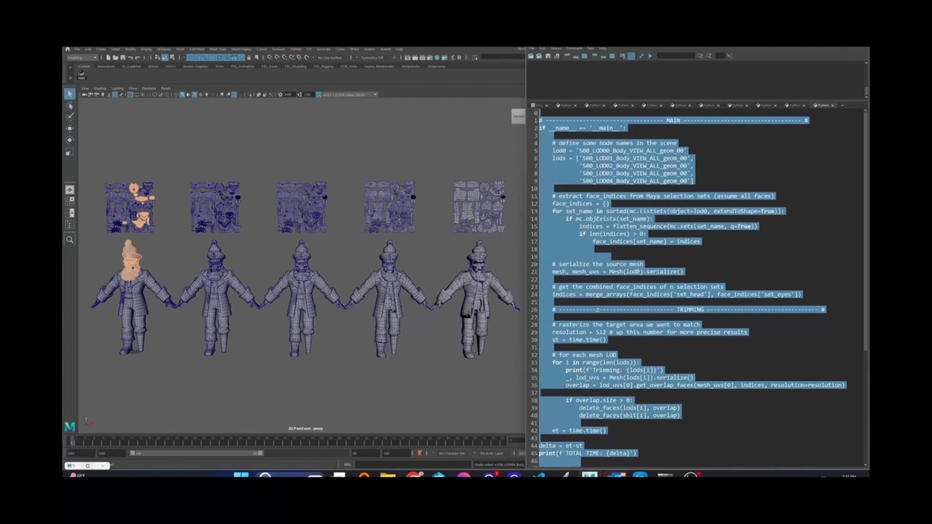Screen dimensions: 932x524
Task: Enable select by hierarchy mode
Action: (157, 57)
